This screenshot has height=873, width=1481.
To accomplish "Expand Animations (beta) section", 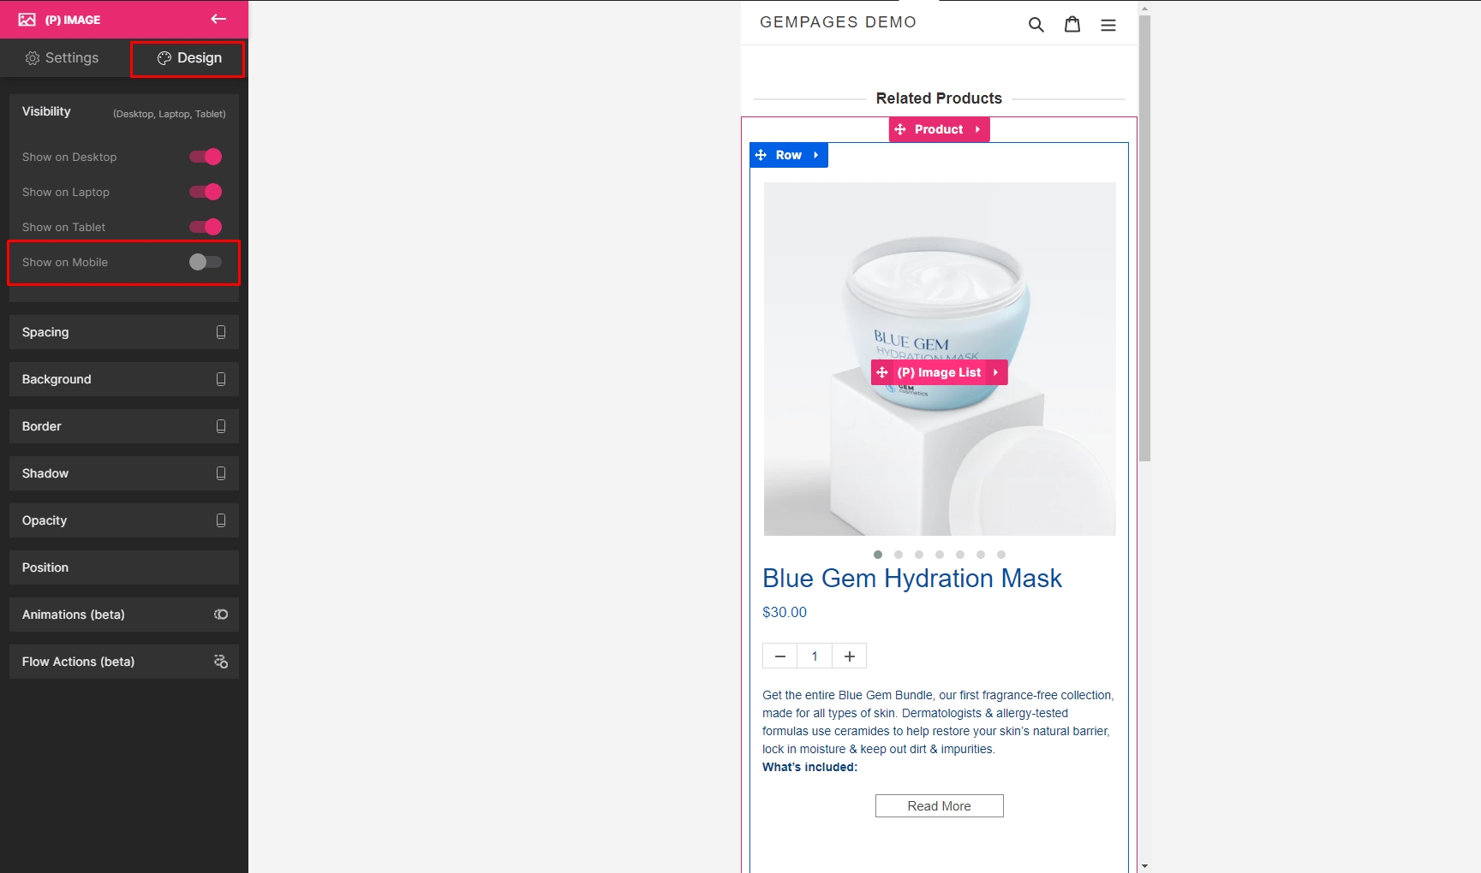I will coord(124,615).
